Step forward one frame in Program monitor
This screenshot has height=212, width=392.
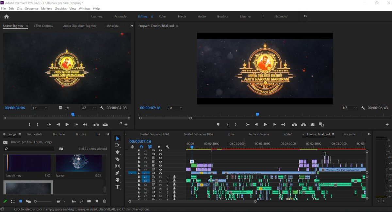pyautogui.click(x=274, y=124)
